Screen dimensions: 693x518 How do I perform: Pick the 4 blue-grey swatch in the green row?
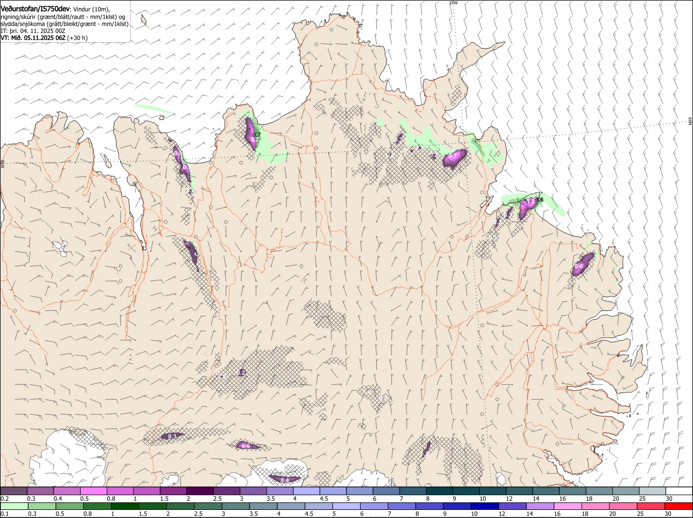click(x=291, y=506)
